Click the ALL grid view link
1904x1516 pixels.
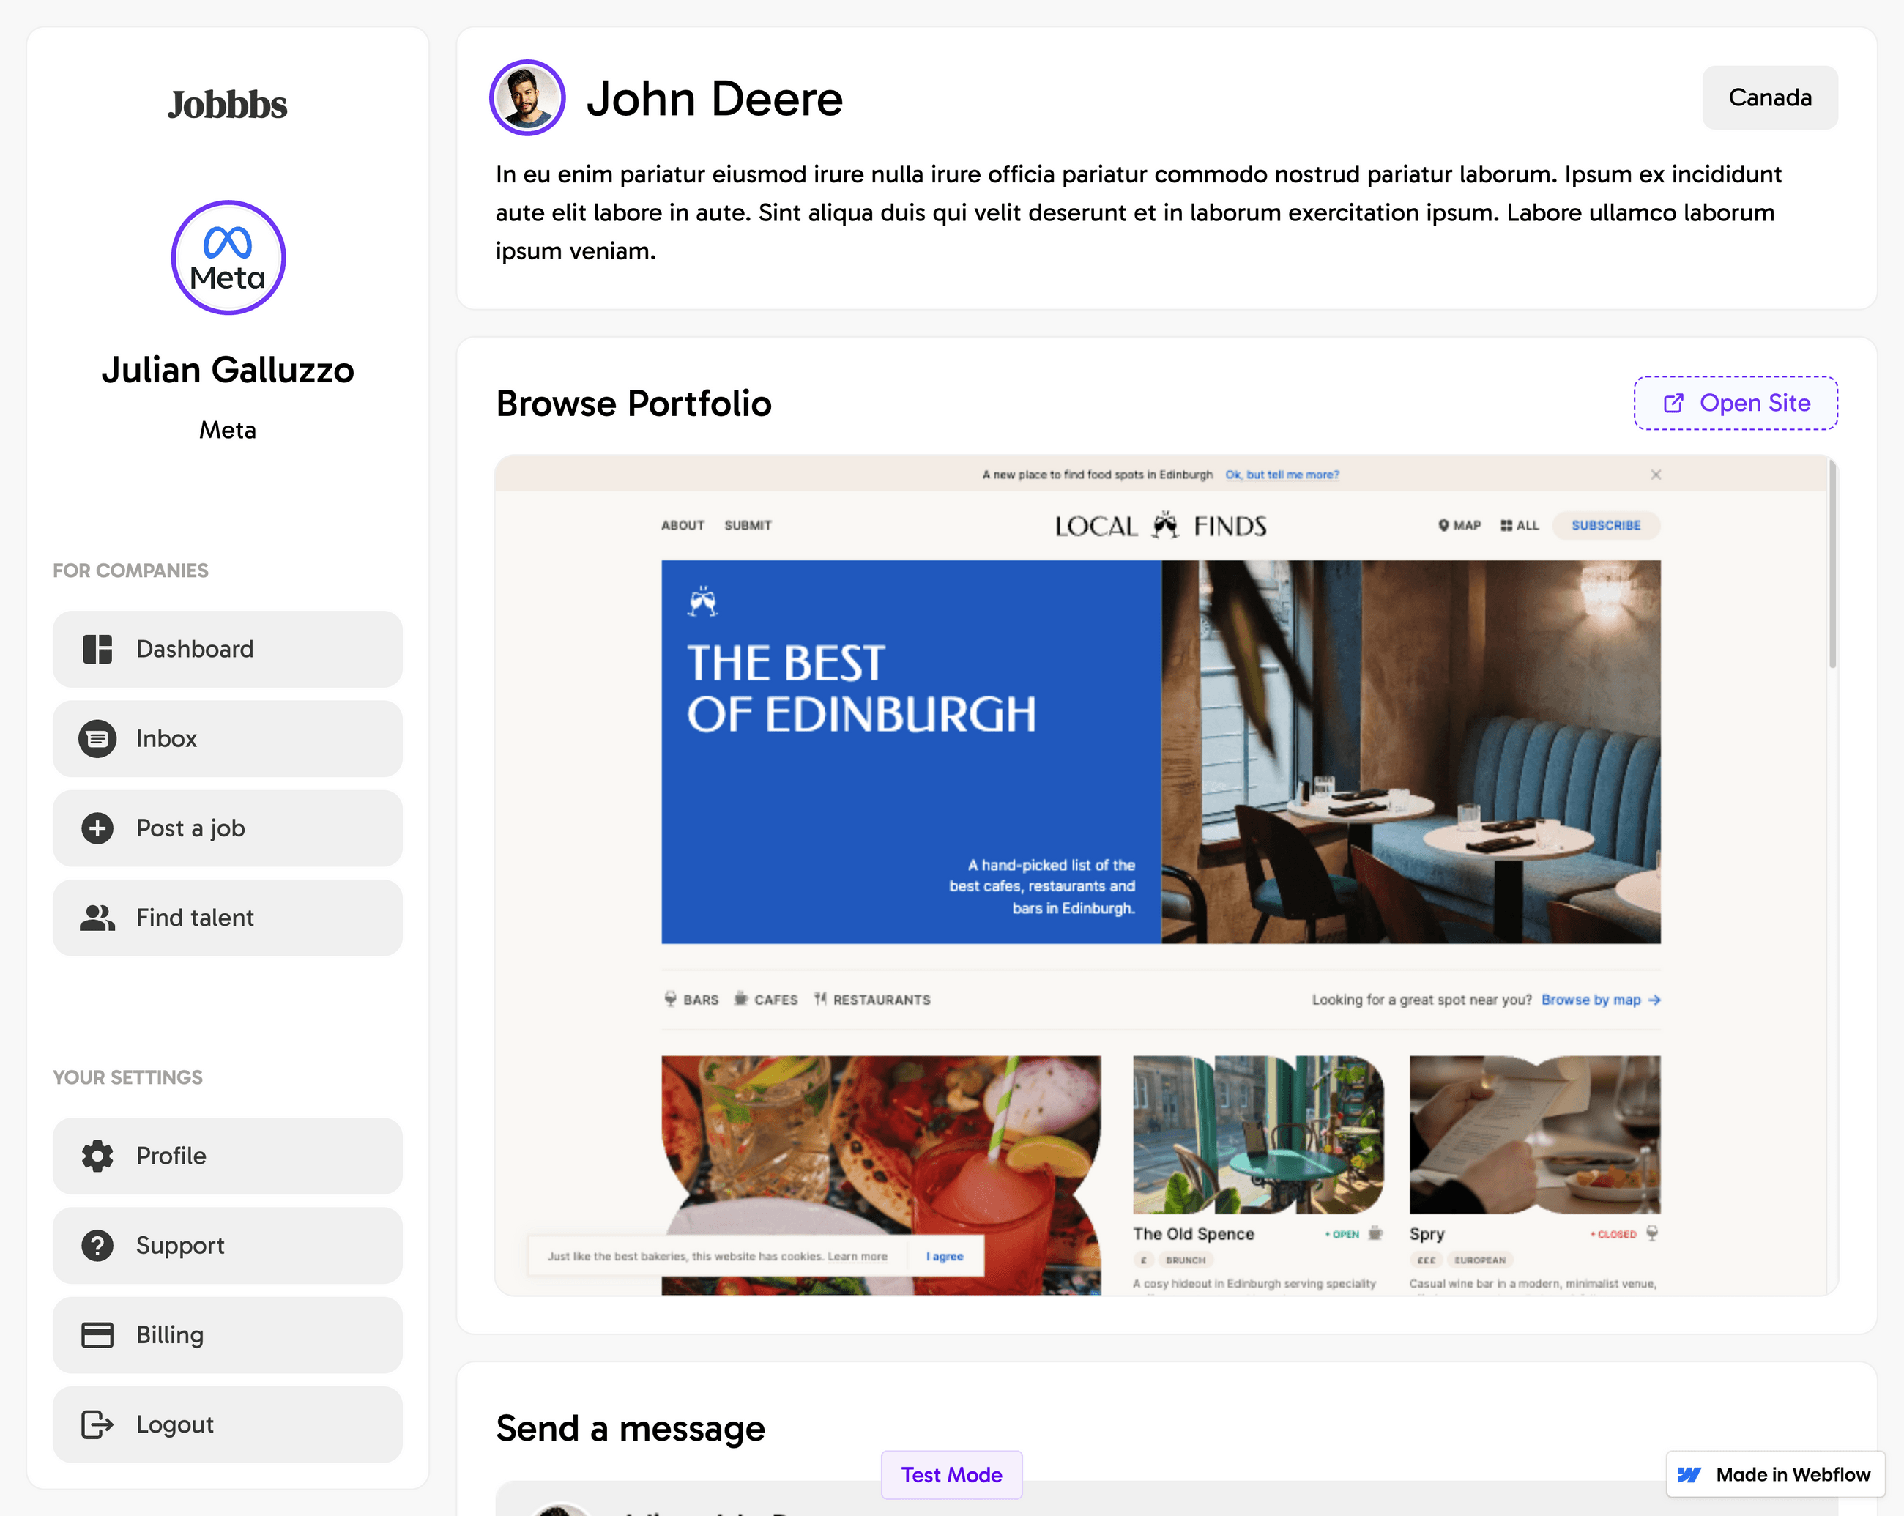point(1519,525)
